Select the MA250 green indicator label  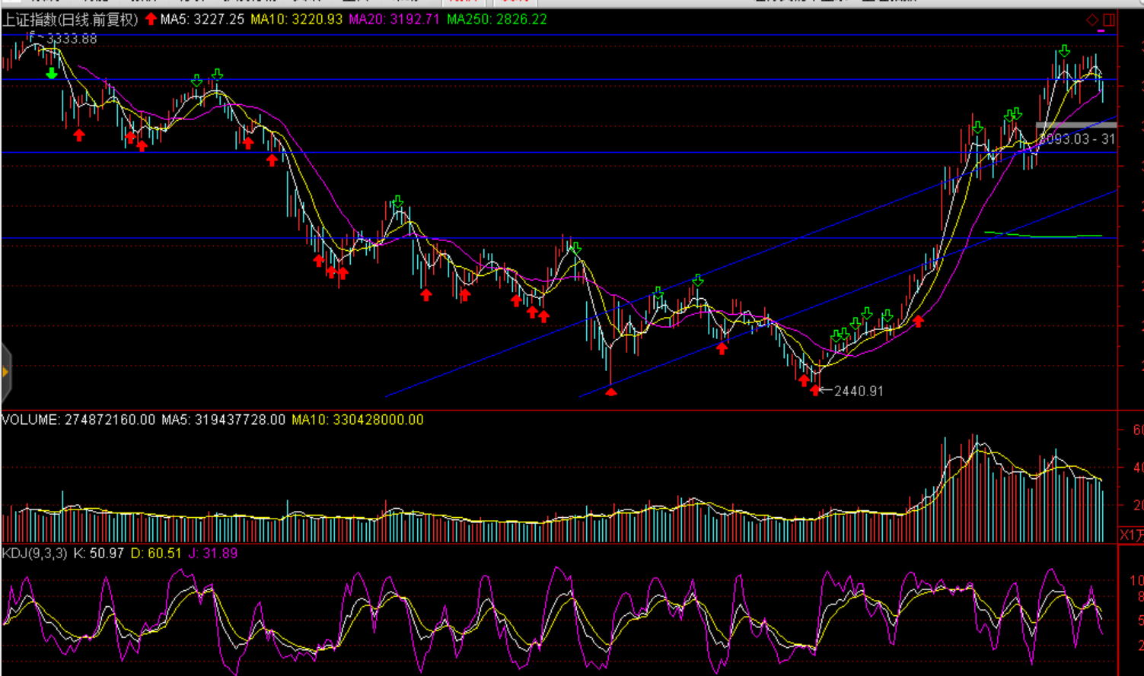[x=496, y=20]
